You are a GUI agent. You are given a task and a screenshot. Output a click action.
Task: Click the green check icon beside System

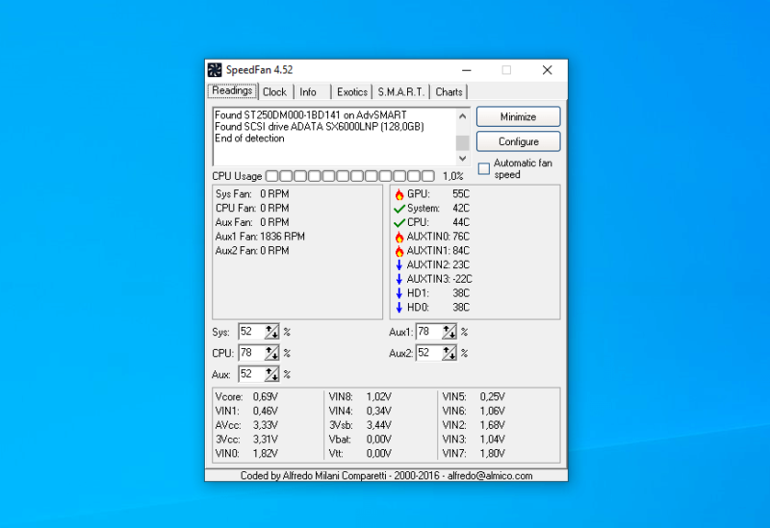[x=399, y=209]
